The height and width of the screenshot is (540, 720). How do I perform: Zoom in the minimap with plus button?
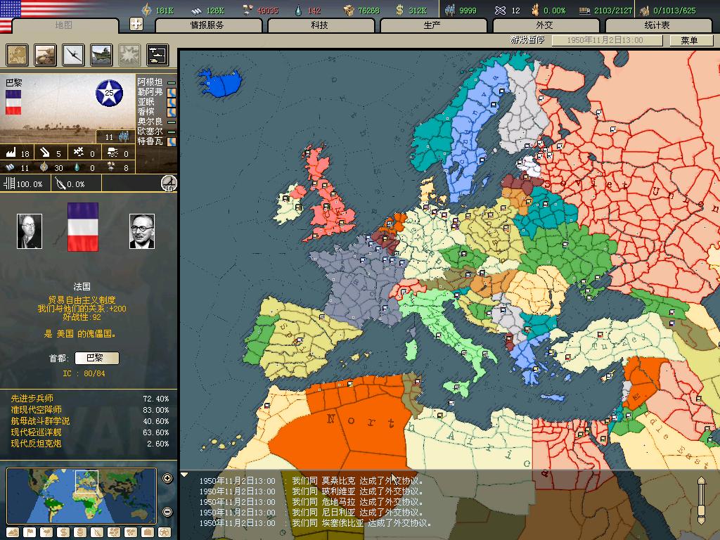(x=167, y=478)
